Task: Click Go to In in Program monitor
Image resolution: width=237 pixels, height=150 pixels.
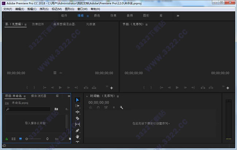Action: pyautogui.click(x=162, y=88)
